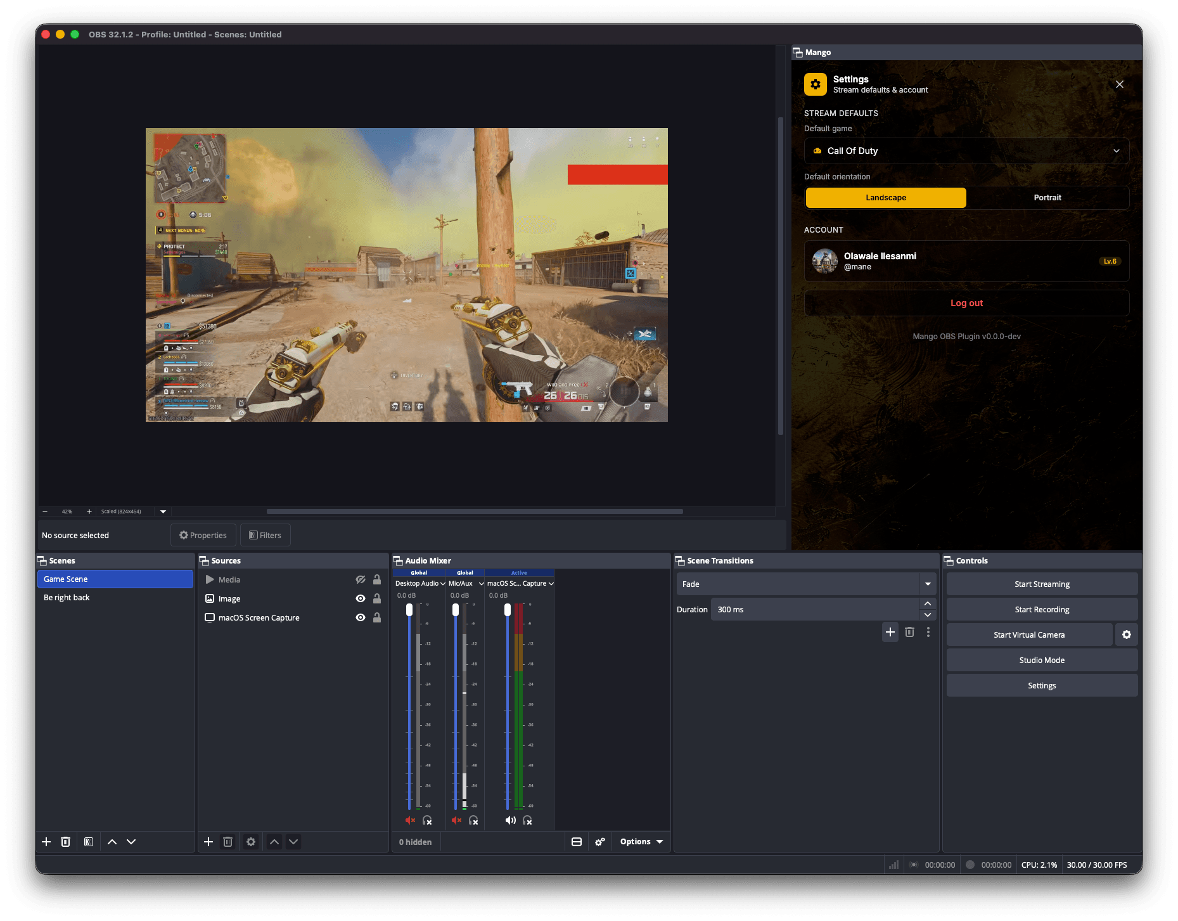Delete selected source trash icon
Screen dimensions: 1178x921
click(228, 842)
